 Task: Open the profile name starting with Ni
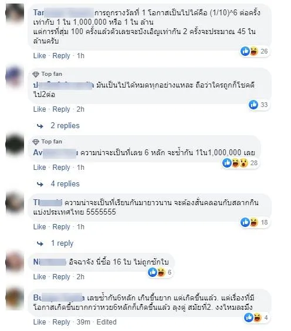tap(49, 262)
